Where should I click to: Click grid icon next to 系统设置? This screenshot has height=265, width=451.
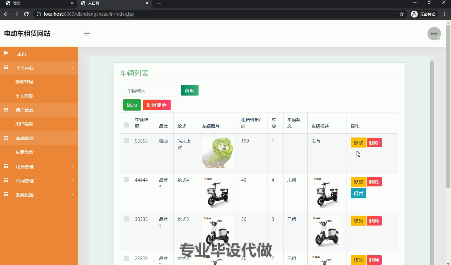coord(6,195)
